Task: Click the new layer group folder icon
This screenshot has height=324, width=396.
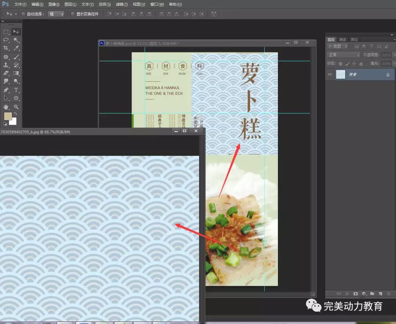Action: point(372,294)
